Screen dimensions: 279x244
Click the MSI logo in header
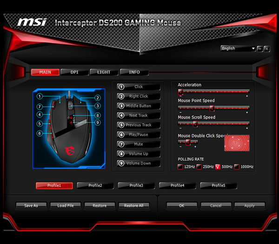click(x=32, y=22)
